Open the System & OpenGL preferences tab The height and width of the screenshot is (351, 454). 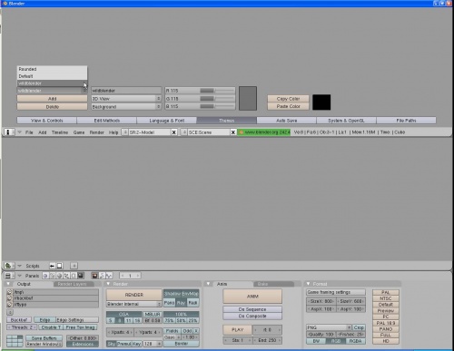346,121
